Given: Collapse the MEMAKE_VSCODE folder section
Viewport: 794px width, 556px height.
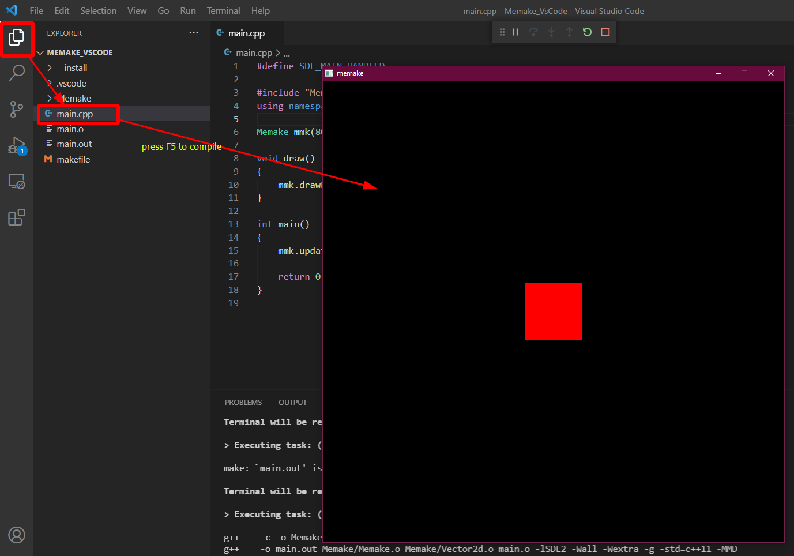Looking at the screenshot, I should pos(122,52).
